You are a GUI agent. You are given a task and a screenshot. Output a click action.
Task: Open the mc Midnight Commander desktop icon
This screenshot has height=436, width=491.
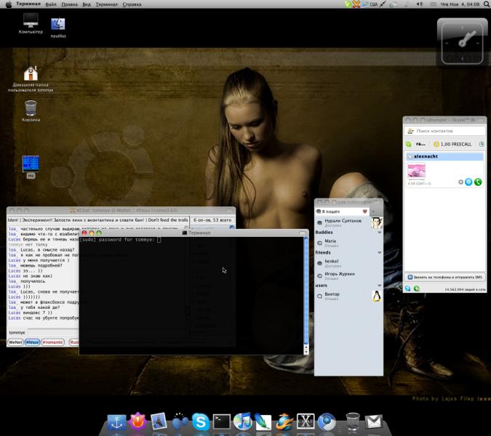(x=31, y=166)
